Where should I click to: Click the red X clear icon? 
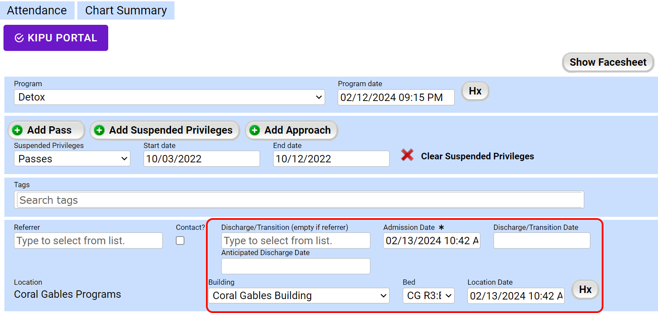click(407, 155)
